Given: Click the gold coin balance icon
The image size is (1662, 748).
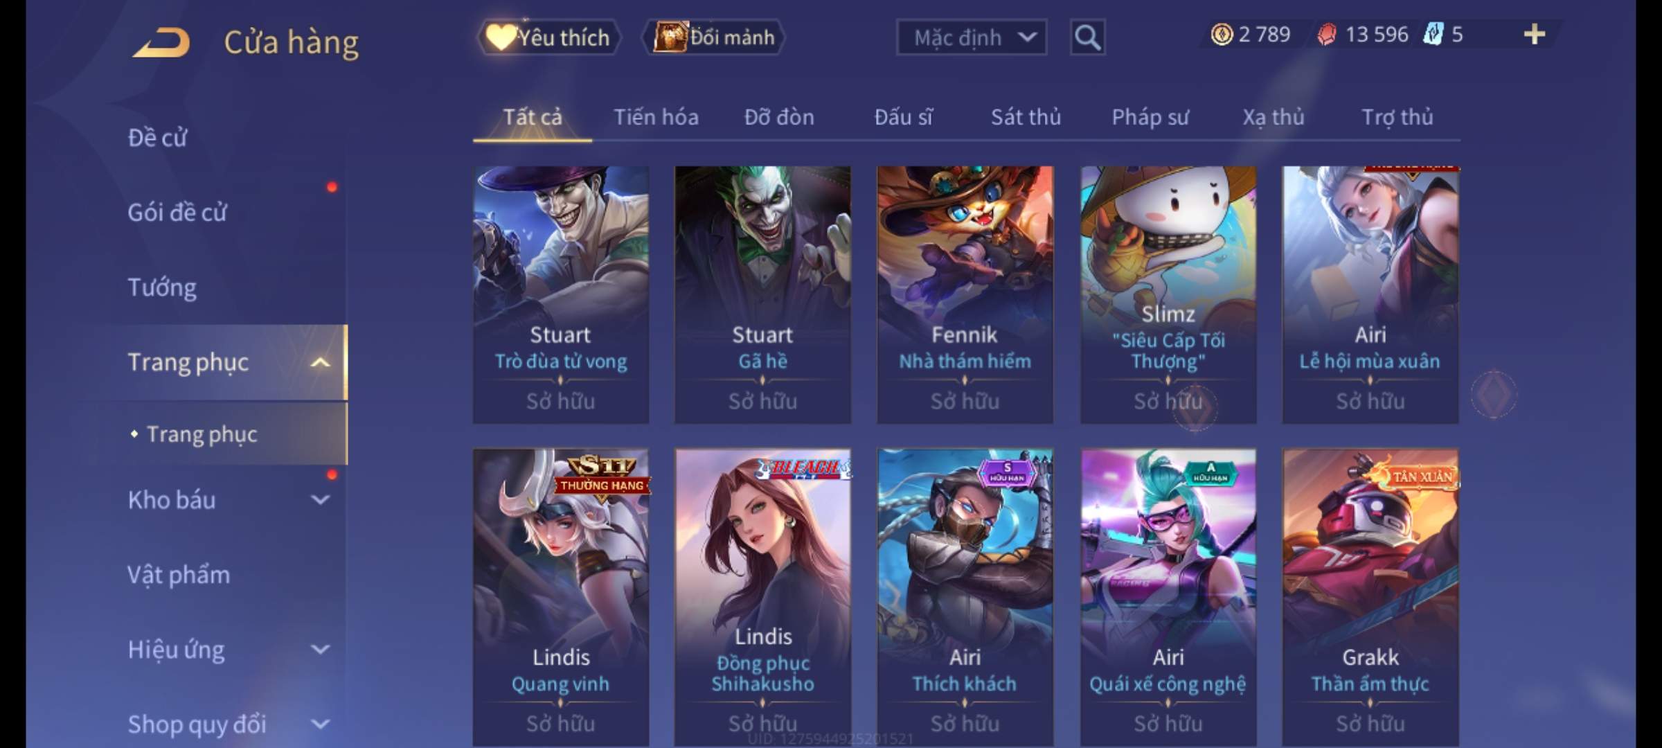Looking at the screenshot, I should [x=1222, y=34].
